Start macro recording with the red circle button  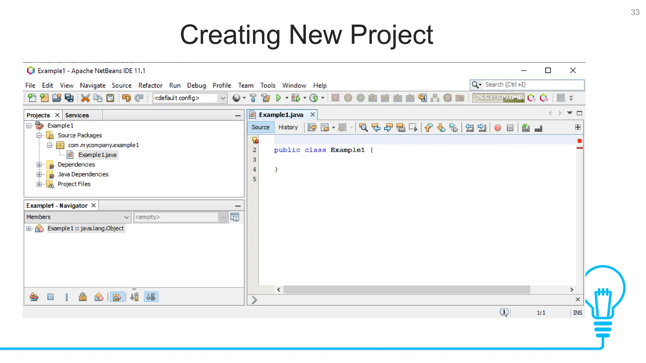[x=497, y=128]
